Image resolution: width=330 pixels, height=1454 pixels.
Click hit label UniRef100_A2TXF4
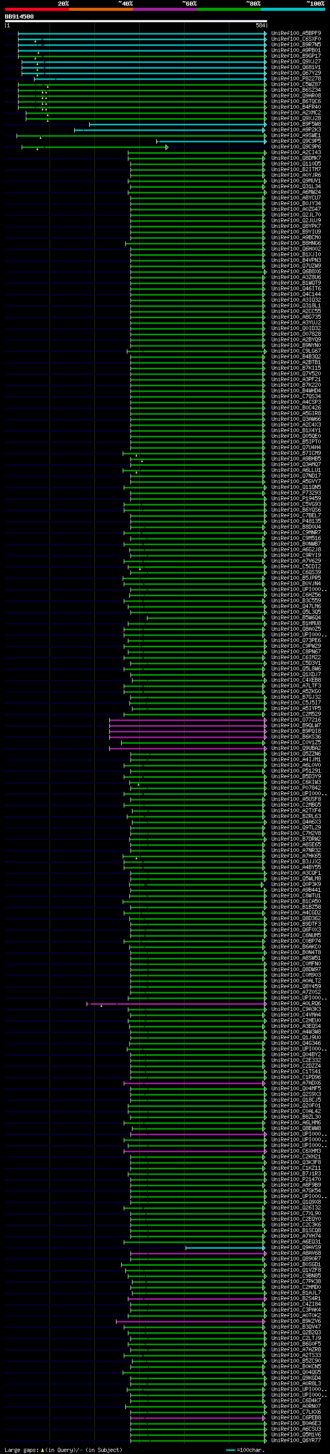(295, 810)
